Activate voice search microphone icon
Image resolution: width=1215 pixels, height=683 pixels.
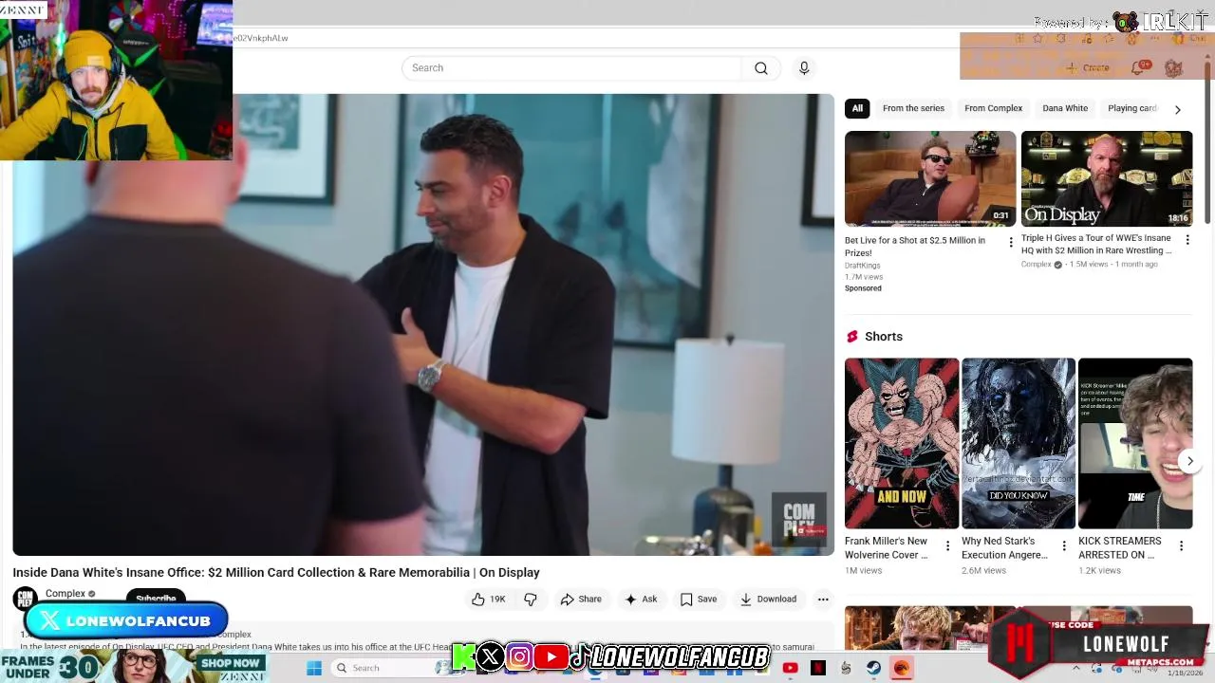pyautogui.click(x=804, y=68)
